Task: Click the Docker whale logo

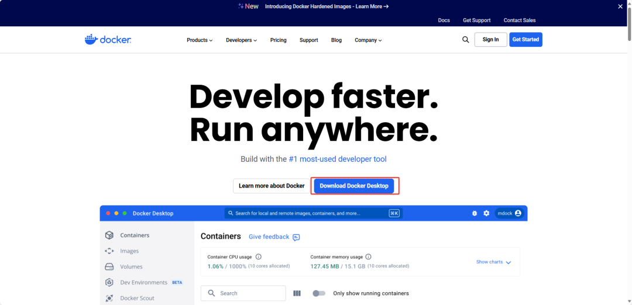Action: (x=108, y=39)
